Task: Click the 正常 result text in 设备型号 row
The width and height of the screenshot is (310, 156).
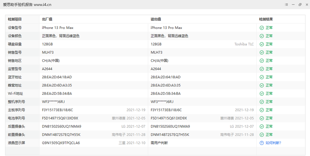Action: pos(269,28)
